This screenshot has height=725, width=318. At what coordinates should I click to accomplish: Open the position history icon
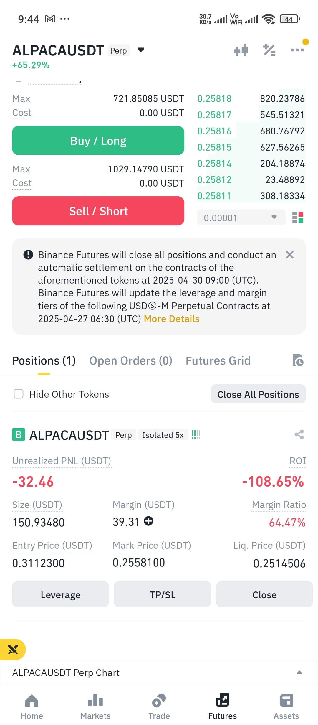pyautogui.click(x=298, y=360)
